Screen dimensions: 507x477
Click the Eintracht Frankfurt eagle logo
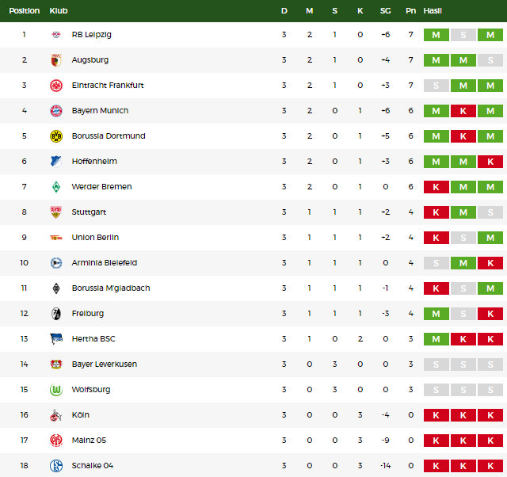56,86
